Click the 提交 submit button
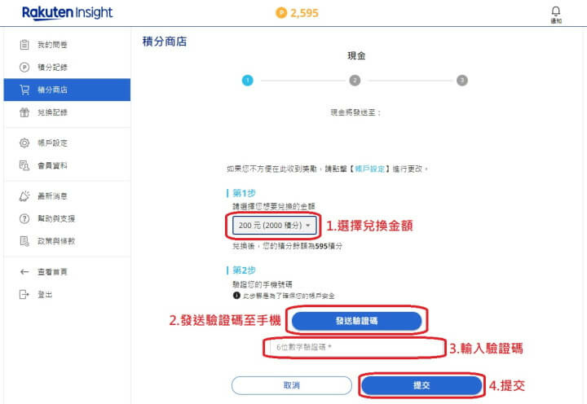The width and height of the screenshot is (587, 404). [421, 385]
